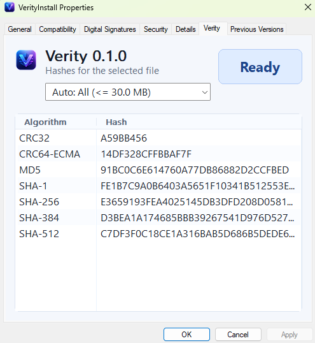This screenshot has height=343, width=315.
Task: Close the VerityInstall Properties dialog
Action: point(308,7)
